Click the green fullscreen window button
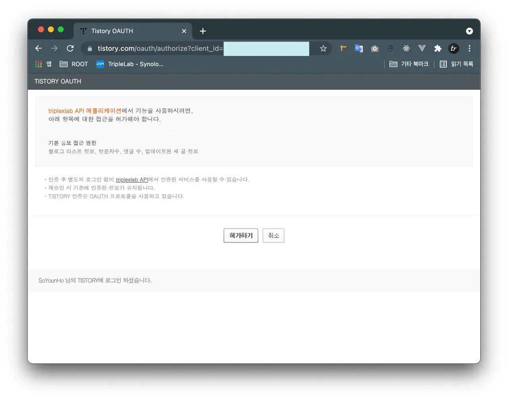Screen dimensions: 508x400 click(61, 29)
